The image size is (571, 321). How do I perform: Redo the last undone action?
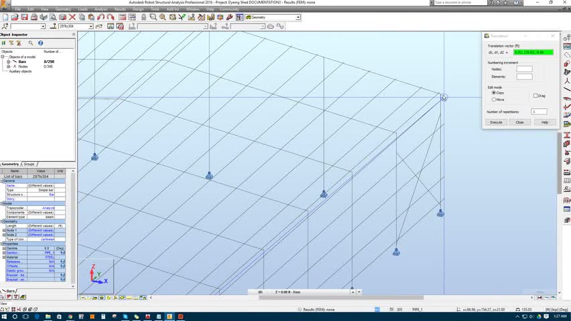point(111,17)
